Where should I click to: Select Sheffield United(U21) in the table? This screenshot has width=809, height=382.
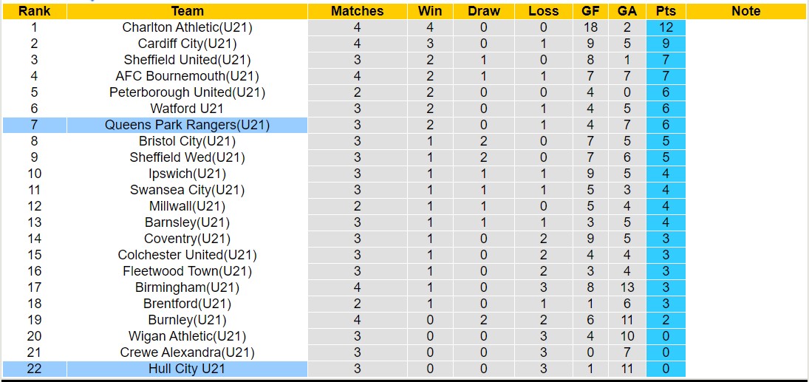(187, 60)
